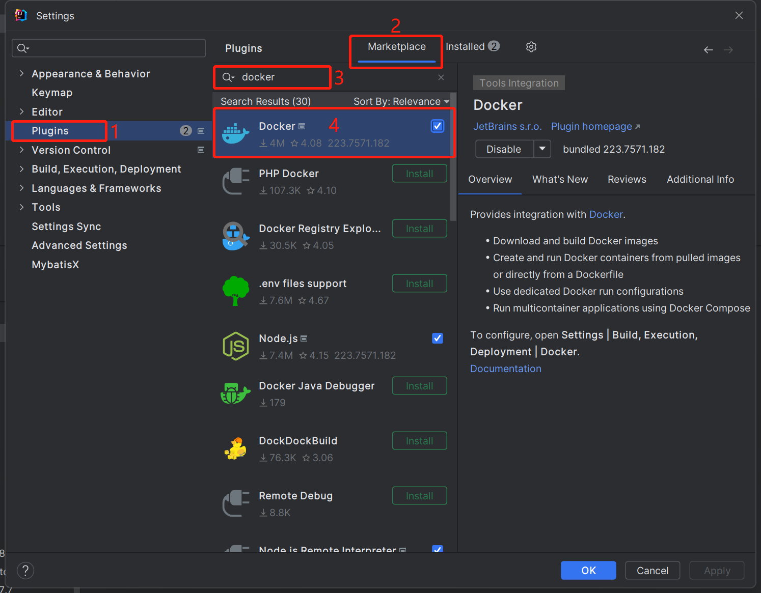
Task: Click the settings search field
Action: coord(108,48)
